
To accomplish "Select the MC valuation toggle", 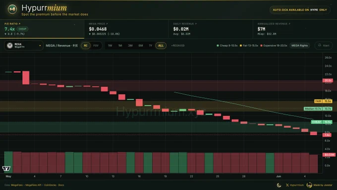I will [86, 46].
